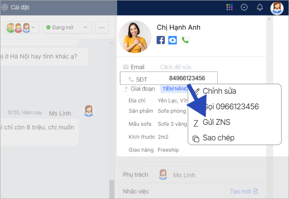Expand the assignee avatars dropdown
The height and width of the screenshot is (199, 289).
[22, 28]
